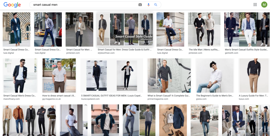270x136 pixels.
Task: Open The Idle Man pinterest result title
Action: pyautogui.click(x=204, y=50)
